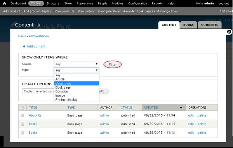
Task: Open the status dropdown
Action: click(77, 64)
